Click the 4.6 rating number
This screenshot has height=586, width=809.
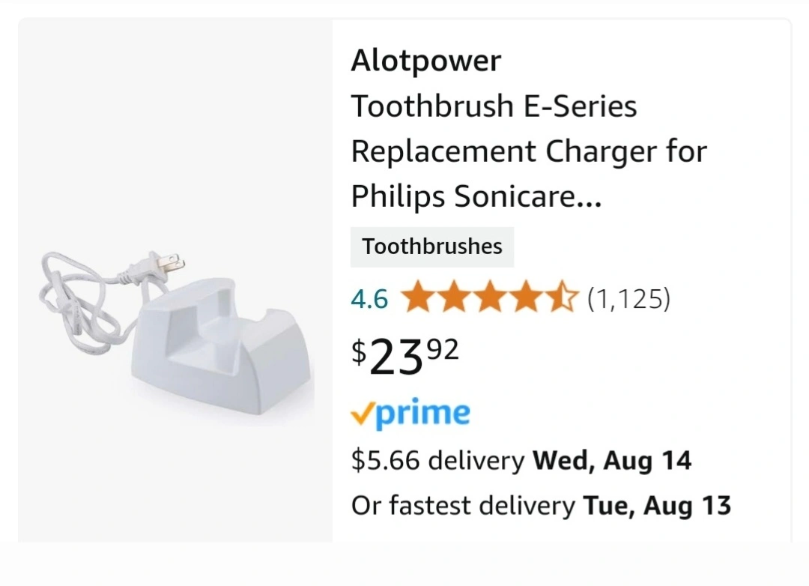369,300
